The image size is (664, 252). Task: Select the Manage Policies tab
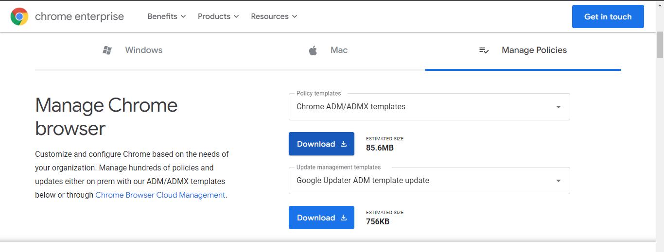pos(523,50)
